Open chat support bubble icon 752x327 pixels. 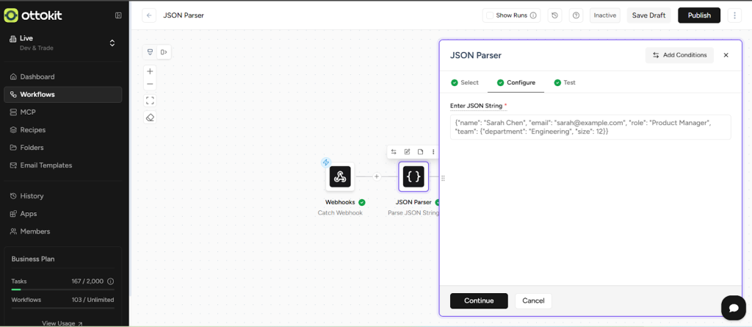[733, 307]
